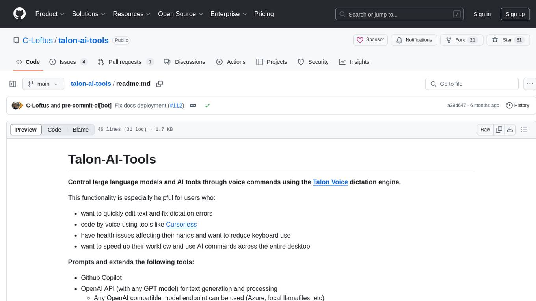Click the Notifications bell button

pyautogui.click(x=414, y=40)
